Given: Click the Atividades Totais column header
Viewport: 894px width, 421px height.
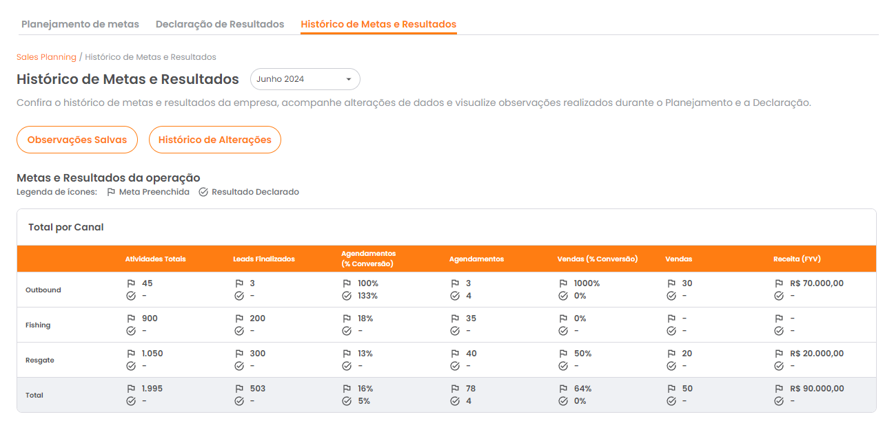Looking at the screenshot, I should 155,259.
